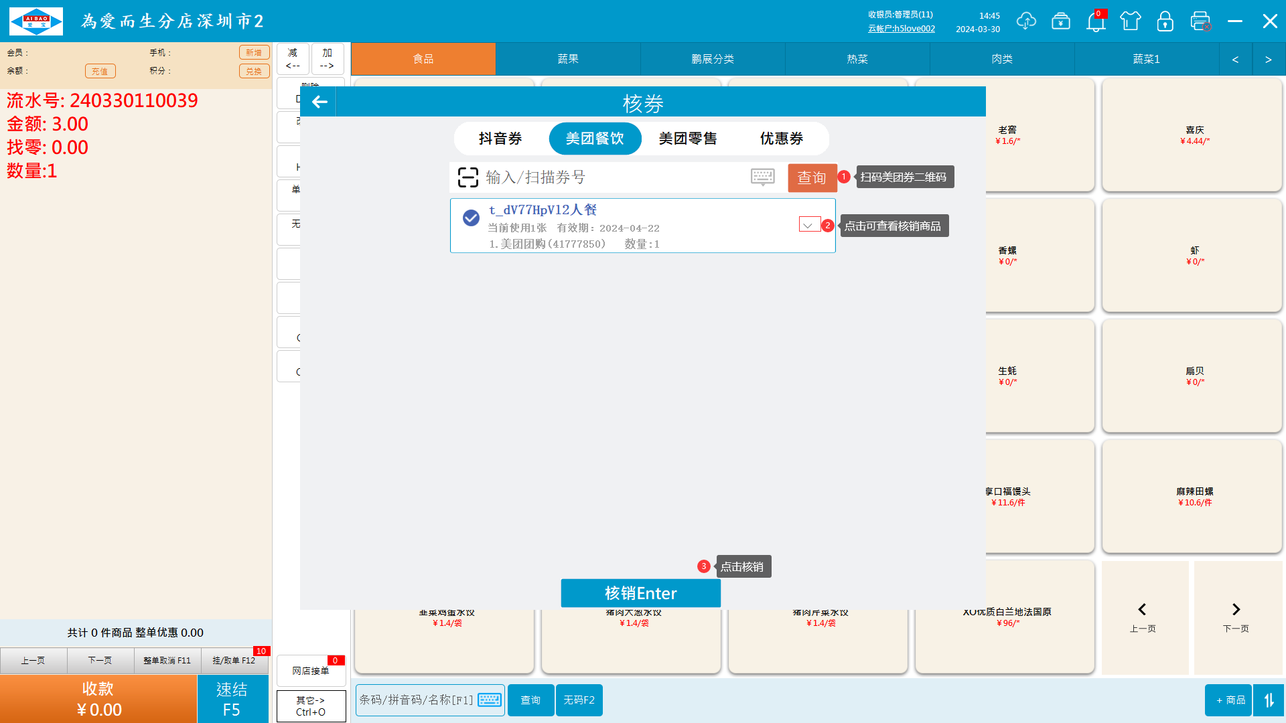Select 美团餐饮 tab

(x=595, y=139)
